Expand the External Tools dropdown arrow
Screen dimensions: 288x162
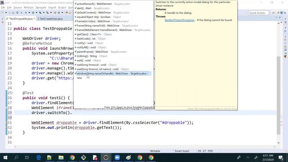51,13
